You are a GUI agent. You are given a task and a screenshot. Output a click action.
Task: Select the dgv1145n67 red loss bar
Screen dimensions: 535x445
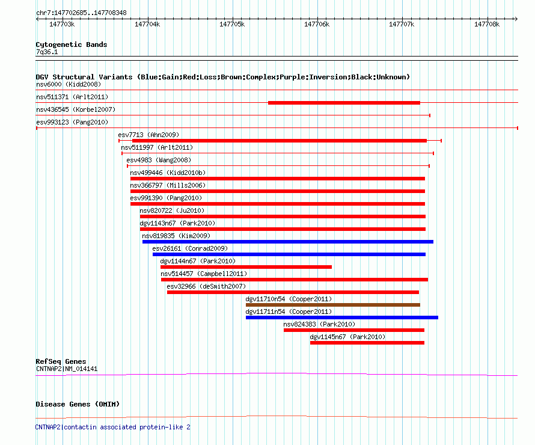coord(367,343)
